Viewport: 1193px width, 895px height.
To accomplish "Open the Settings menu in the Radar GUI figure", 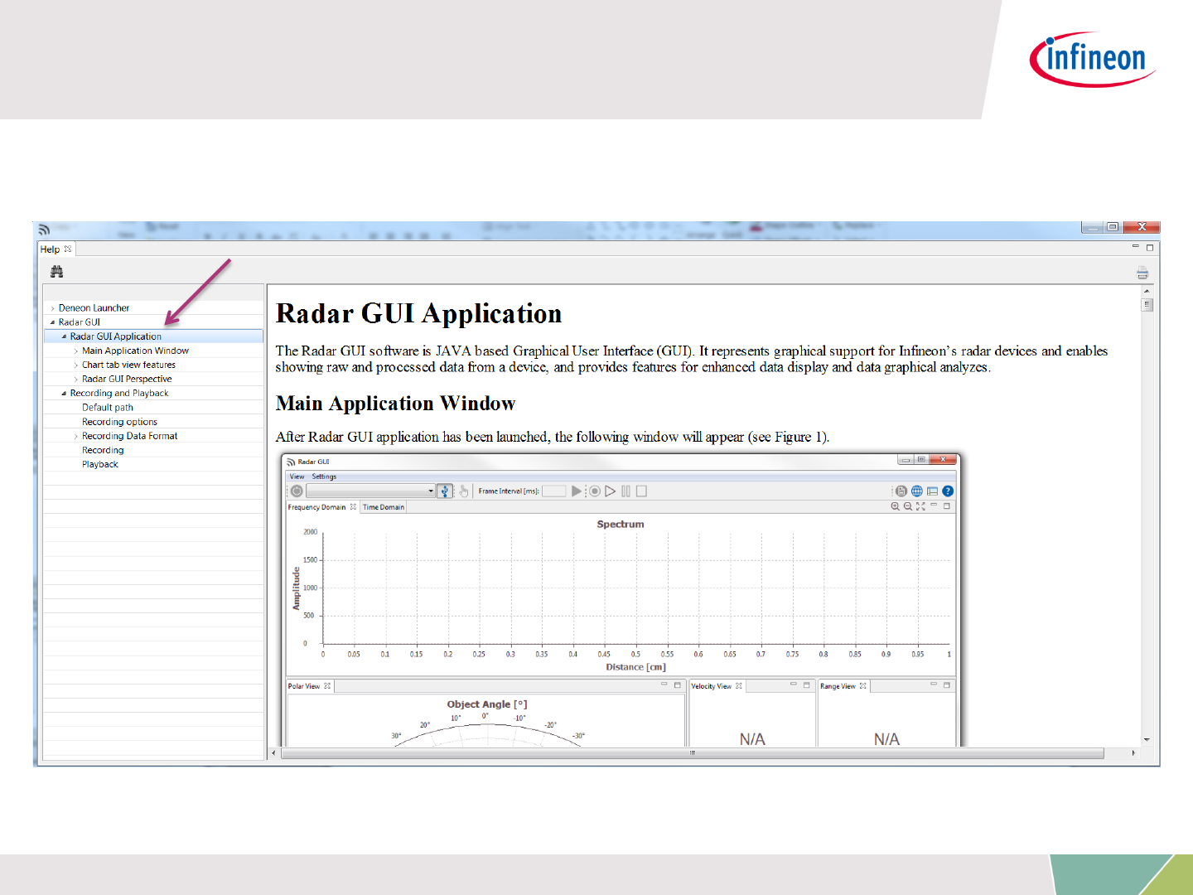I will coord(324,477).
